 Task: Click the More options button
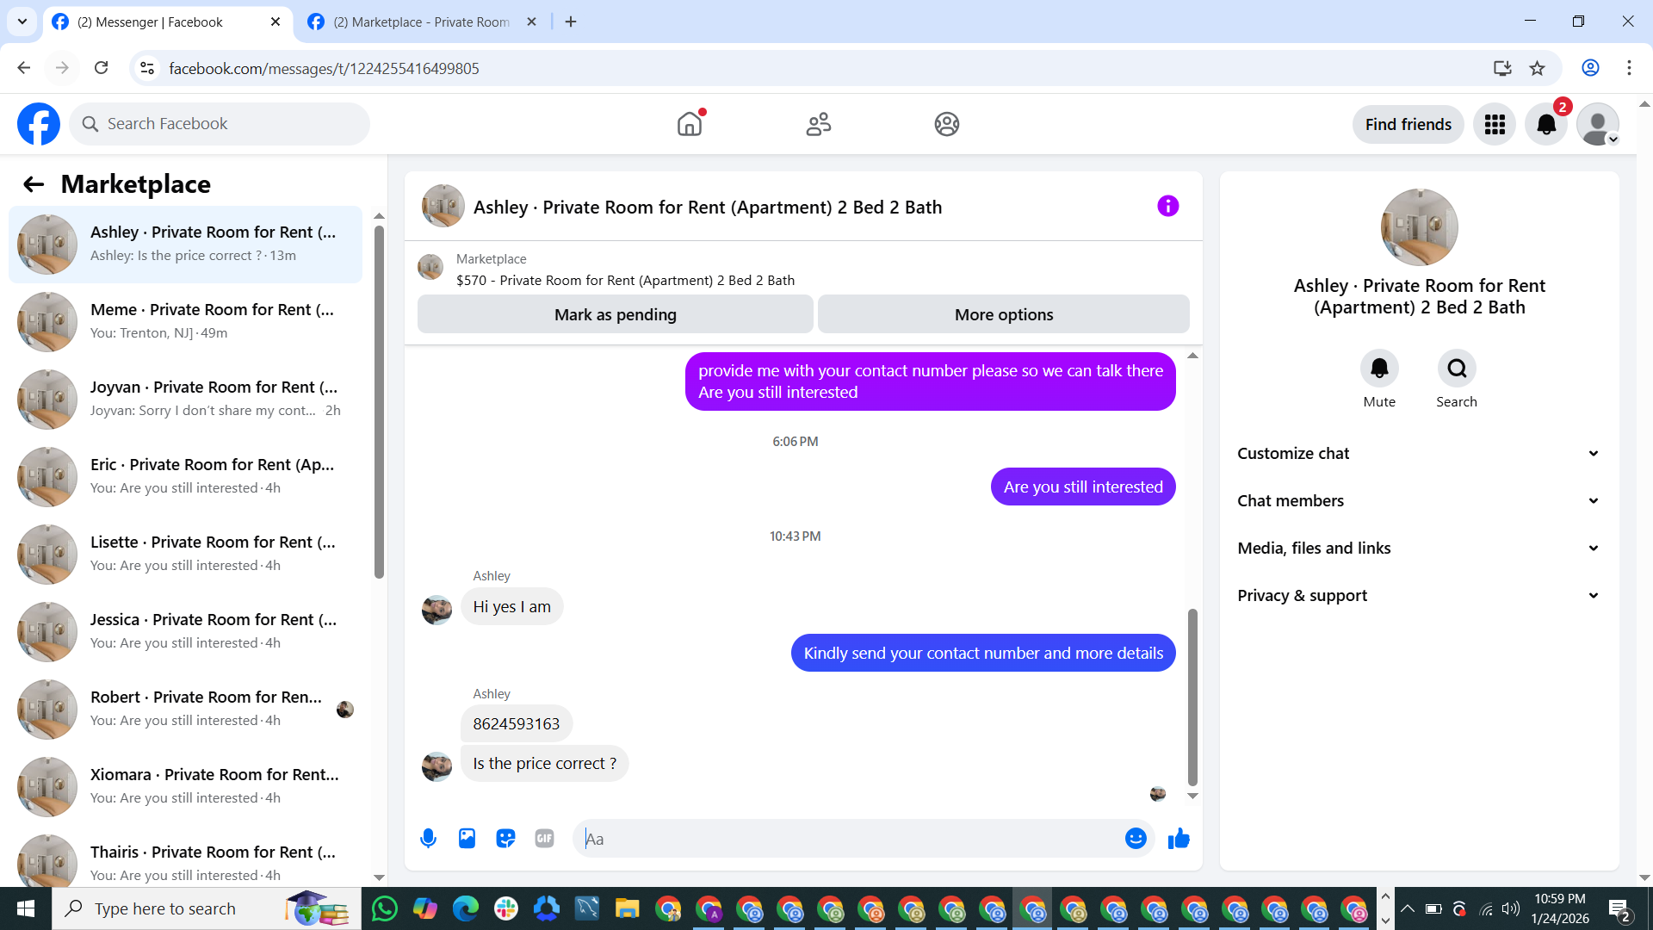pyautogui.click(x=1004, y=314)
